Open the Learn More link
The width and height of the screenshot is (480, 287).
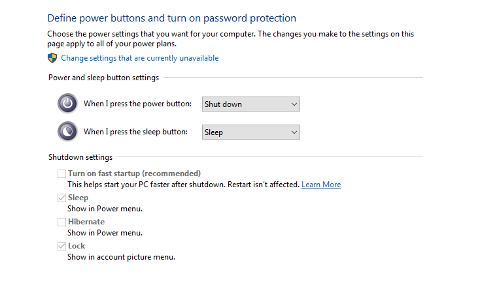click(x=321, y=185)
